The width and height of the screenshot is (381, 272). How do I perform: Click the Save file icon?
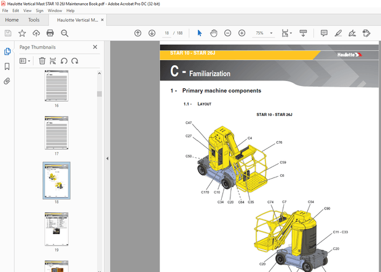coord(8,33)
